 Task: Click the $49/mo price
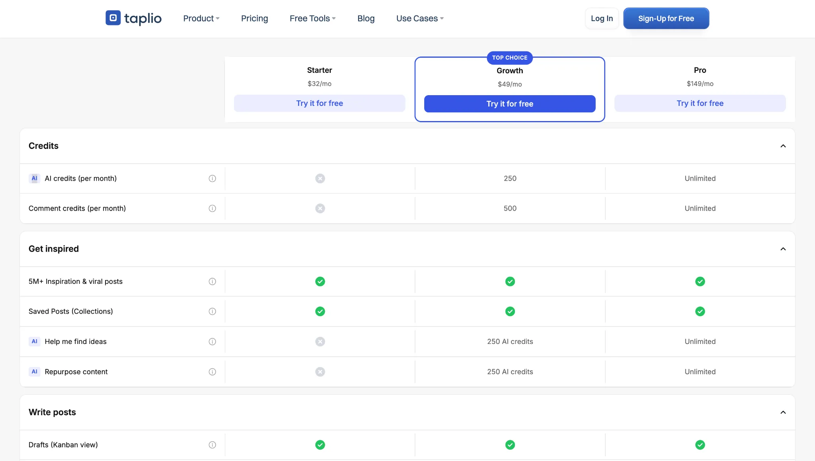point(510,84)
